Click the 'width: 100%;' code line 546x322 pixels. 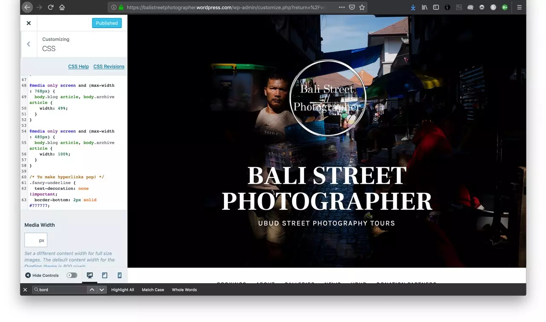click(55, 154)
